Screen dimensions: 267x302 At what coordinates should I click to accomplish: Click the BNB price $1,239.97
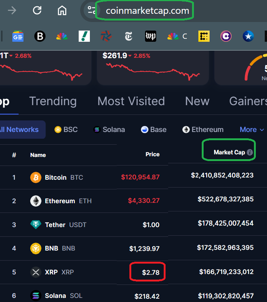tap(144, 249)
